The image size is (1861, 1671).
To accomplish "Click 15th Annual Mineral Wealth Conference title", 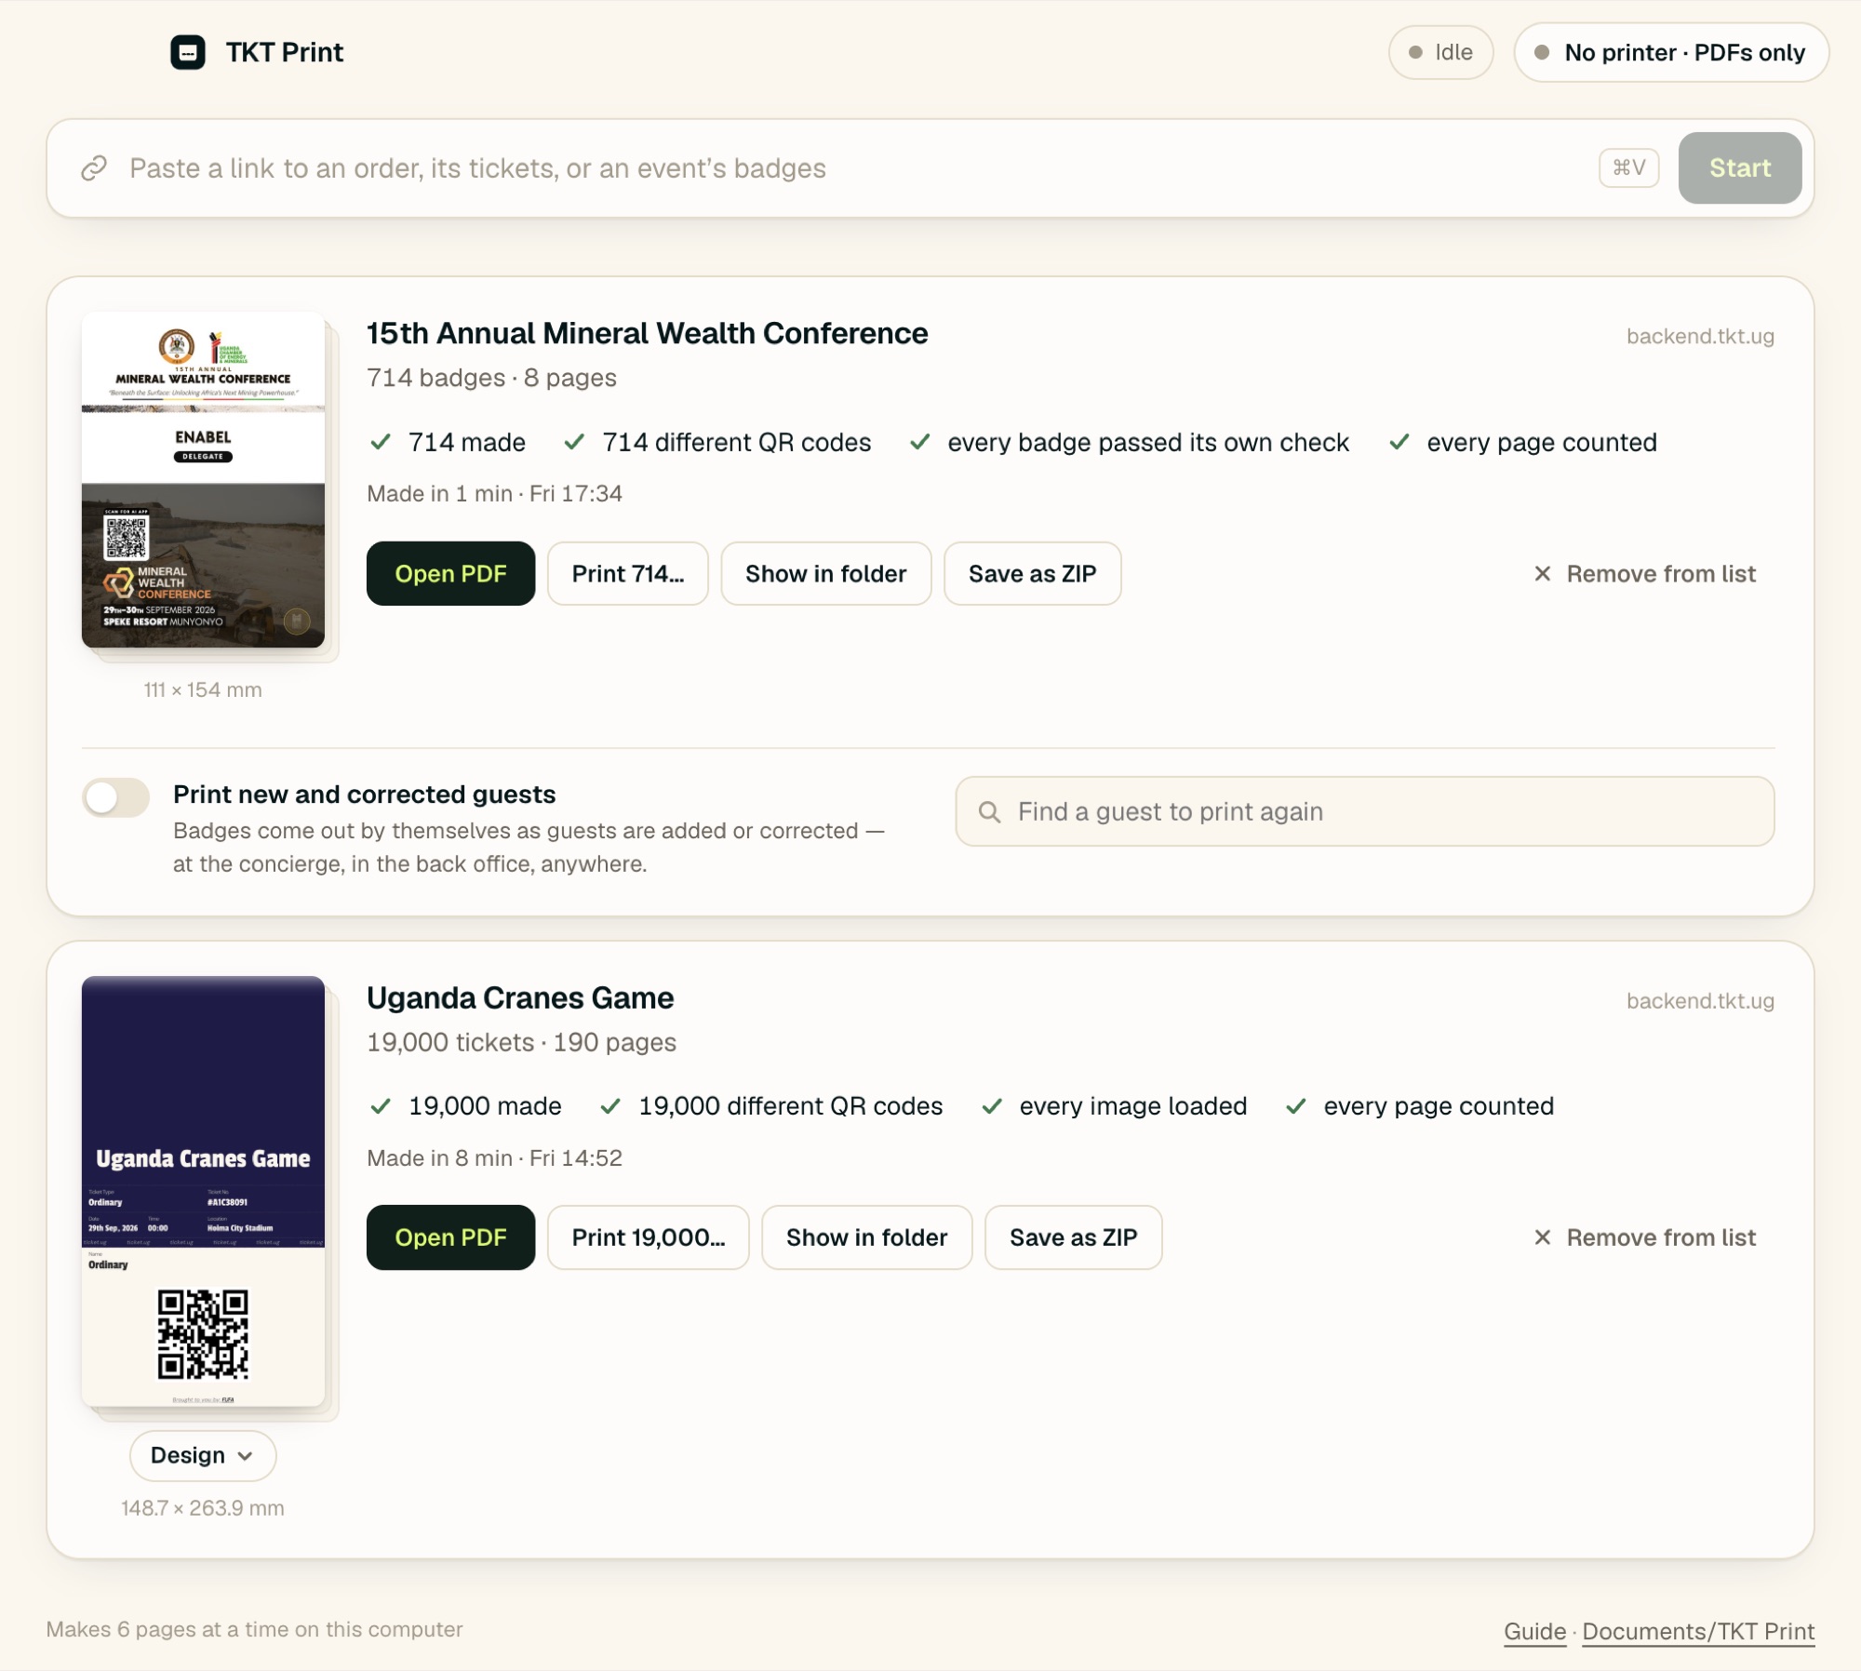I will pyautogui.click(x=647, y=333).
